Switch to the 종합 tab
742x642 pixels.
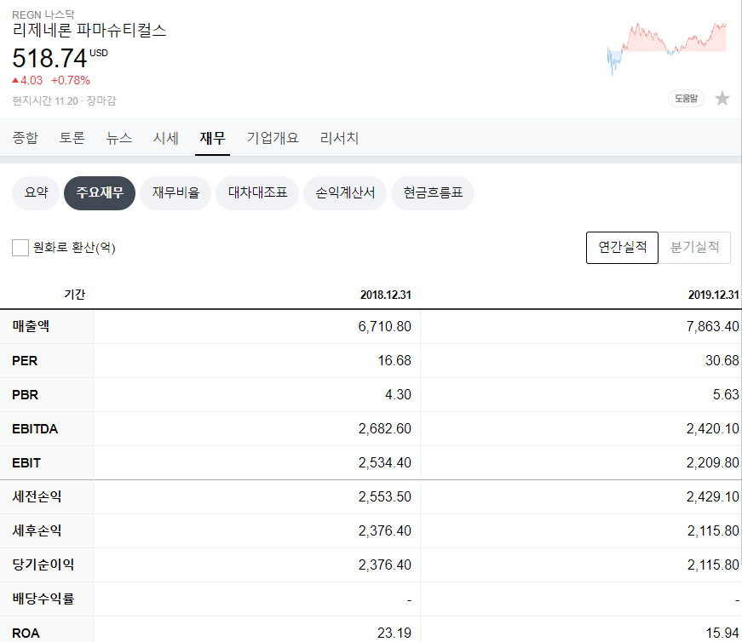[25, 138]
